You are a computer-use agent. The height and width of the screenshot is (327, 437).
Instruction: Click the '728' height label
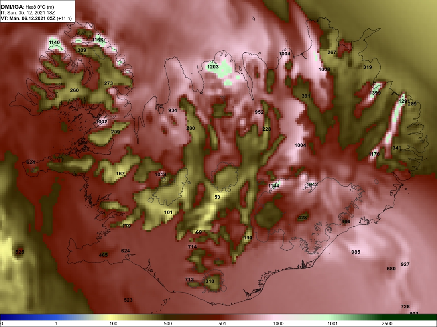coord(405,307)
